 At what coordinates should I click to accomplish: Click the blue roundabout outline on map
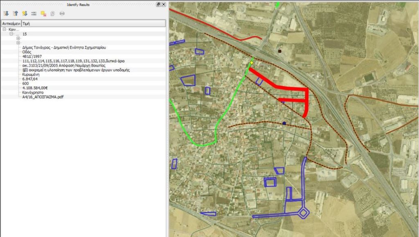pyautogui.click(x=303, y=213)
